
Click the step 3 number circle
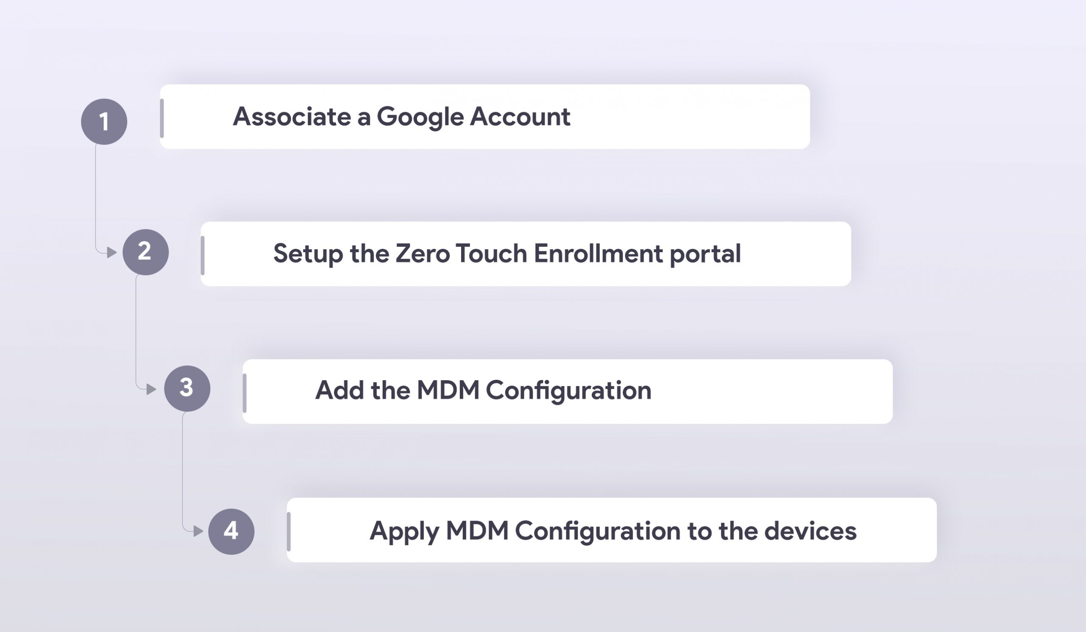(x=187, y=388)
